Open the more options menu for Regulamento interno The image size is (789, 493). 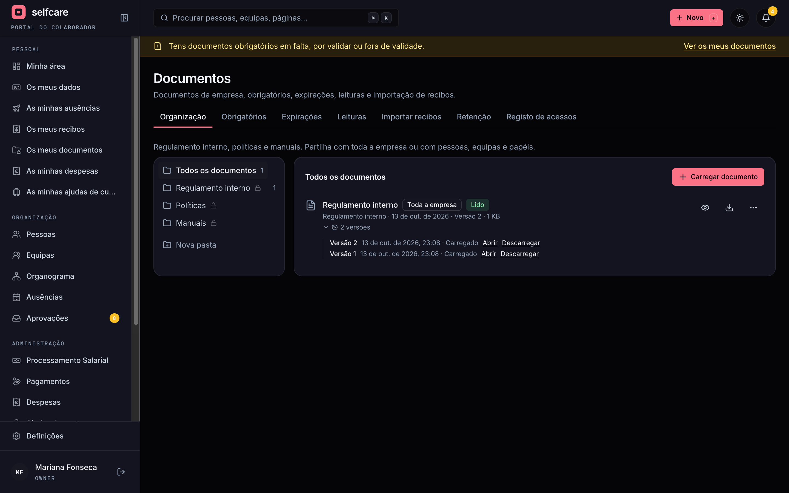click(x=753, y=208)
